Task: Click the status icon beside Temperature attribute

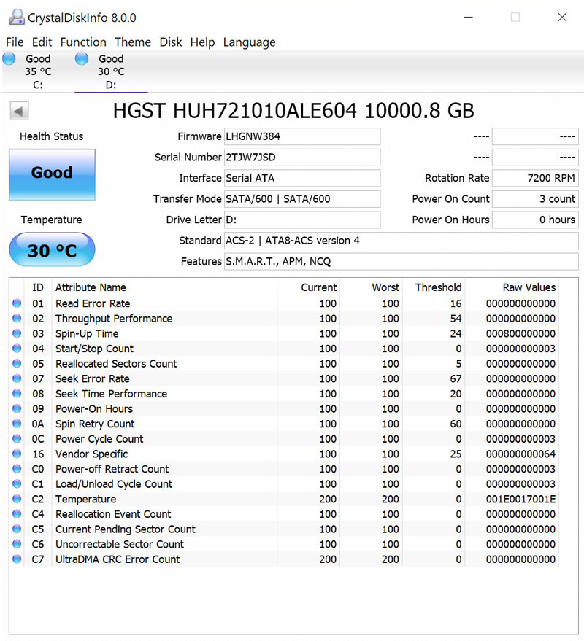Action: click(17, 500)
